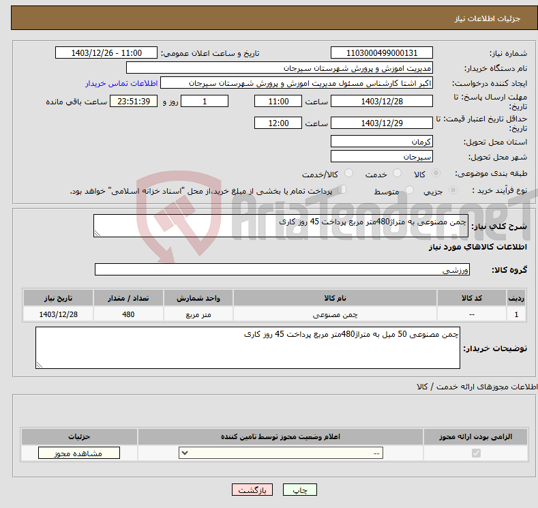
Task: Click the بازگشت (back) button
Action: pos(252,490)
